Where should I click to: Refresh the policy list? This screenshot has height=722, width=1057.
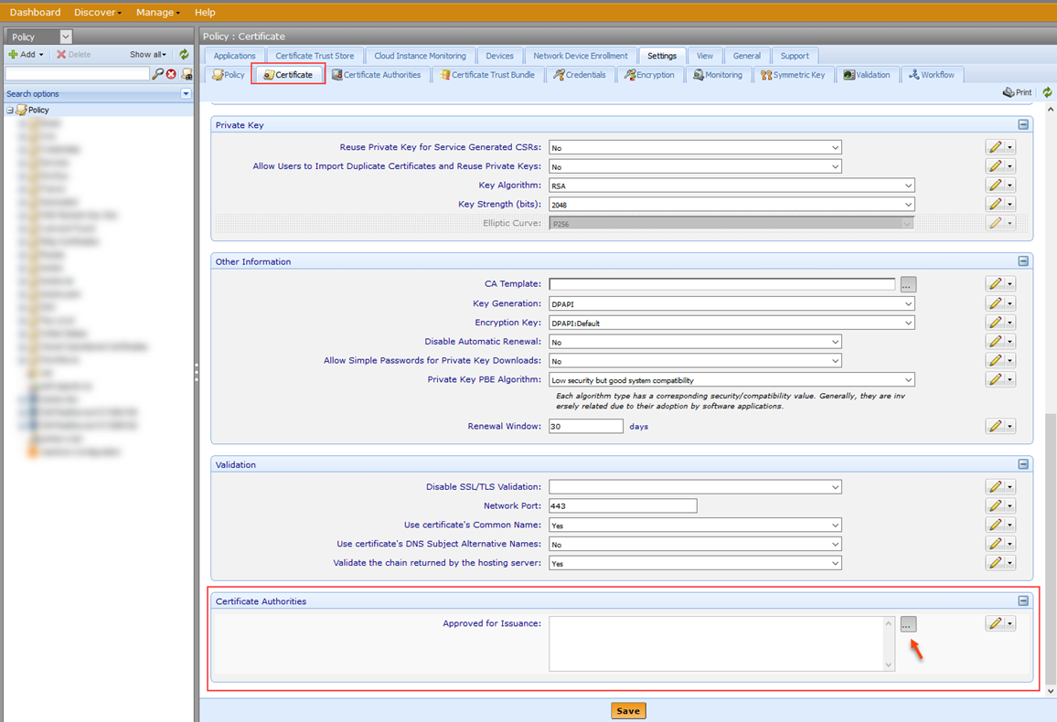182,54
